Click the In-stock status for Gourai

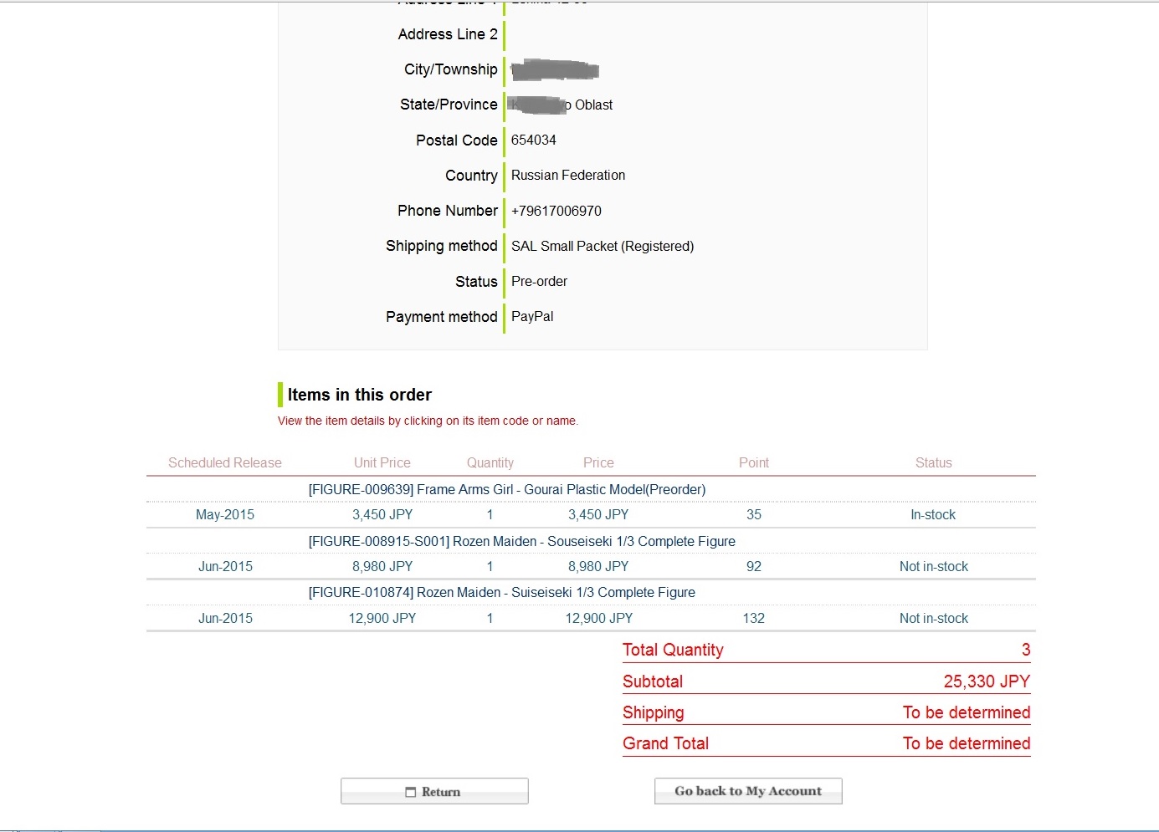(x=933, y=514)
